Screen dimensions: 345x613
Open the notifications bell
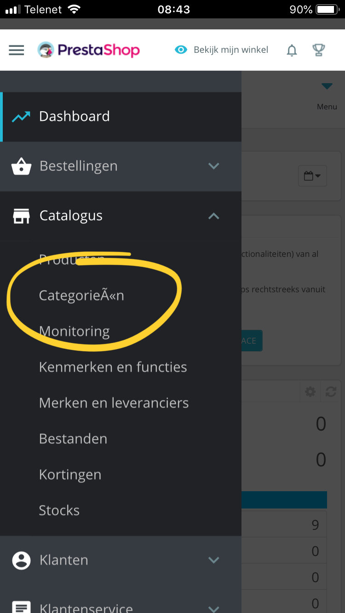click(x=292, y=50)
